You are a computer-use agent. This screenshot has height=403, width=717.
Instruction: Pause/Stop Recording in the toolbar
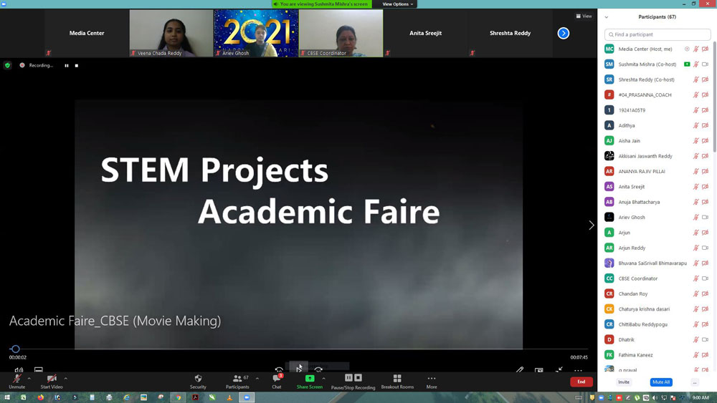[x=353, y=381]
